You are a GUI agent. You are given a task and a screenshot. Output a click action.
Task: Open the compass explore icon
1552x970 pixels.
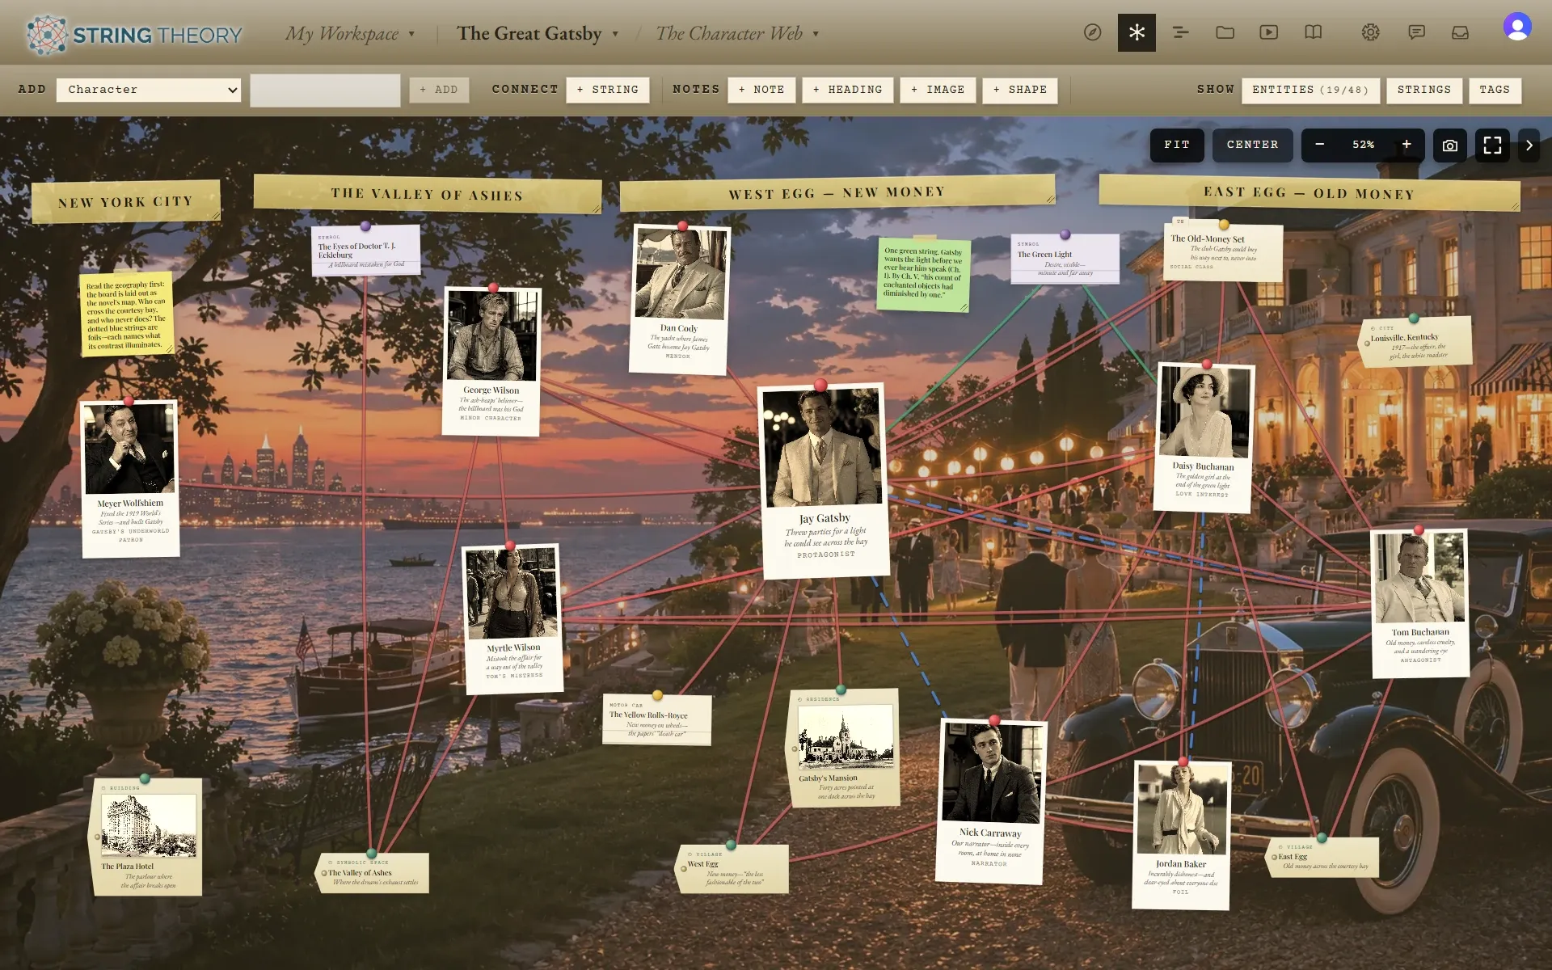click(1092, 33)
